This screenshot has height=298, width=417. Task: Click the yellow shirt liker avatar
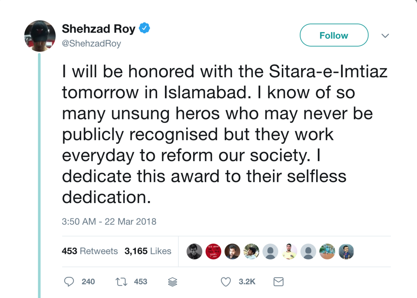289,251
